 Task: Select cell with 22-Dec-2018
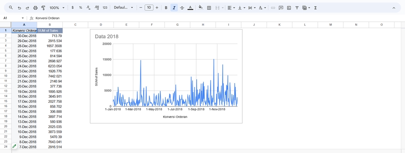[x=24, y=76]
